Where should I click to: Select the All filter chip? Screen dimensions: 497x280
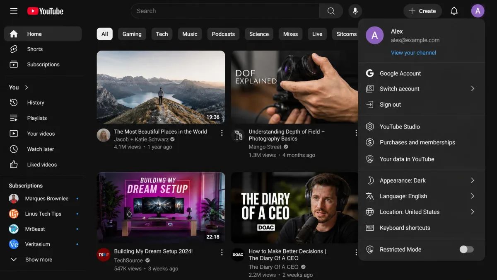click(x=105, y=34)
